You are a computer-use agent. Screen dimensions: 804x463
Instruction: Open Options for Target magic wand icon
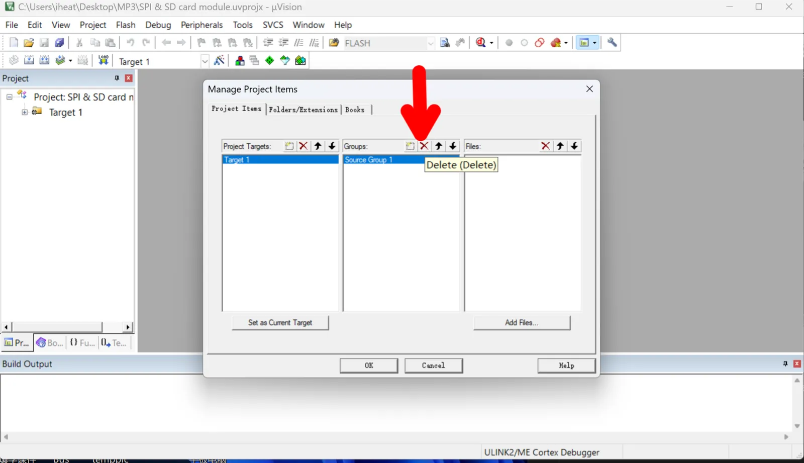click(x=219, y=61)
